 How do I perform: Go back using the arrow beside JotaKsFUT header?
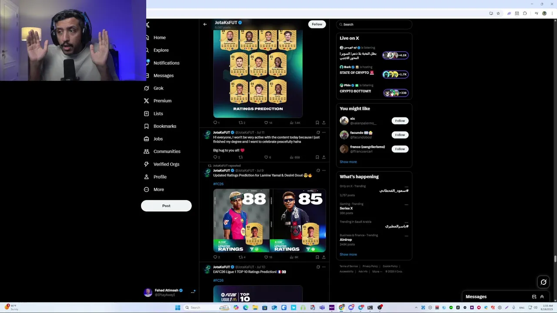(x=205, y=24)
